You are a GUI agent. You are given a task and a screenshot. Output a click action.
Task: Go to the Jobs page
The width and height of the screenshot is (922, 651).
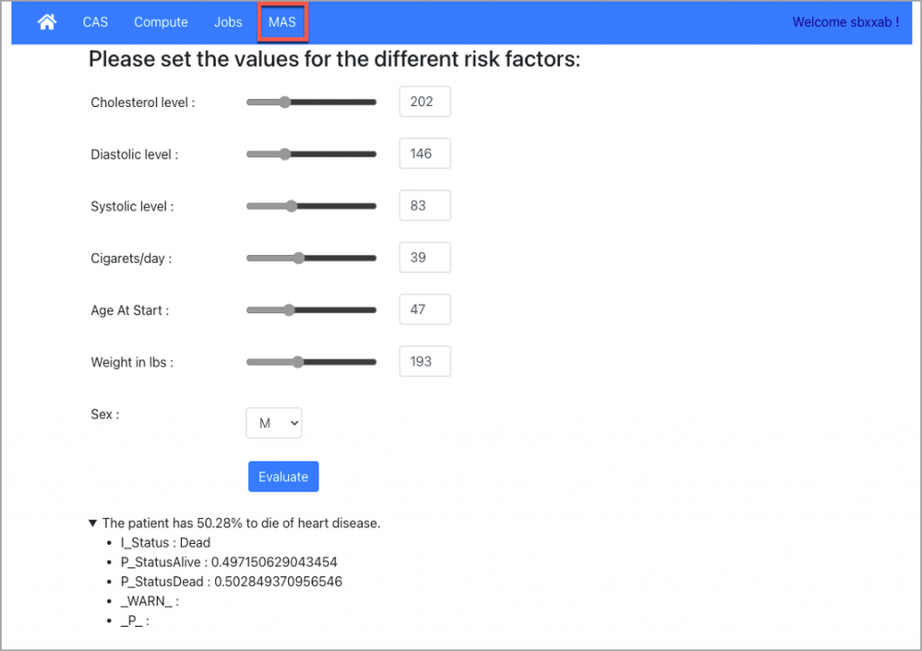[x=228, y=22]
